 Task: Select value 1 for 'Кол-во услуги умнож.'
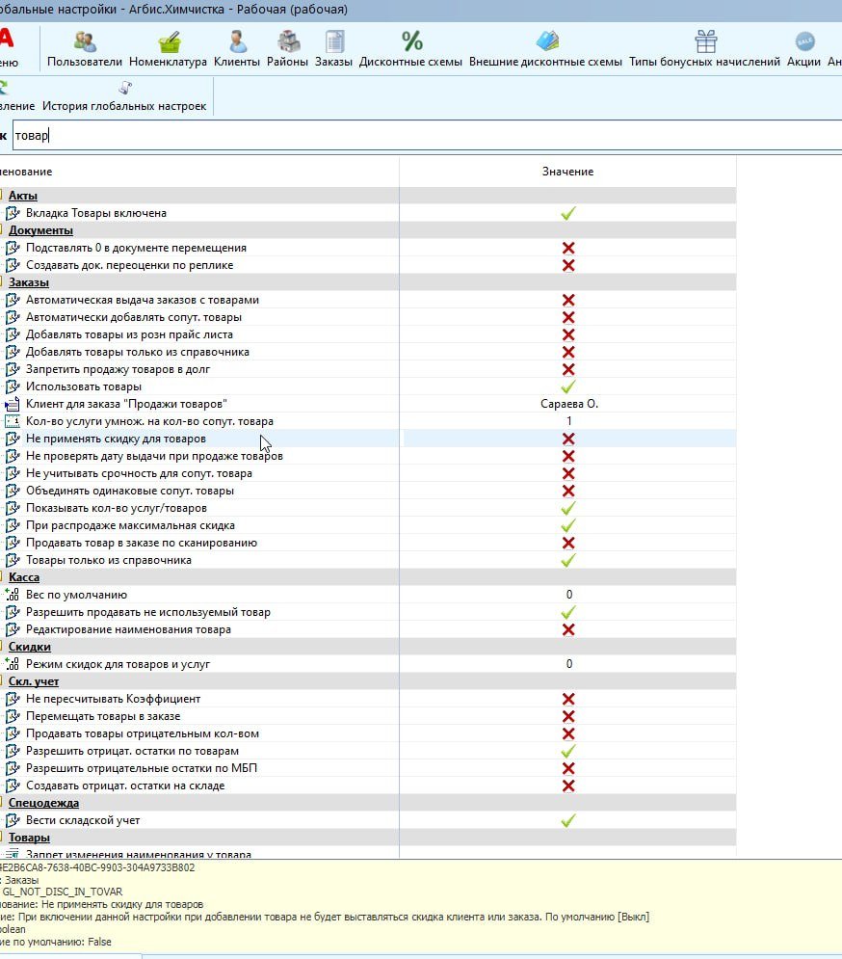569,421
